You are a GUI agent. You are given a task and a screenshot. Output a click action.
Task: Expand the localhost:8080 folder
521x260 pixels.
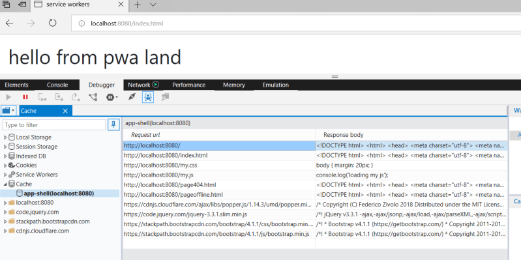point(5,203)
